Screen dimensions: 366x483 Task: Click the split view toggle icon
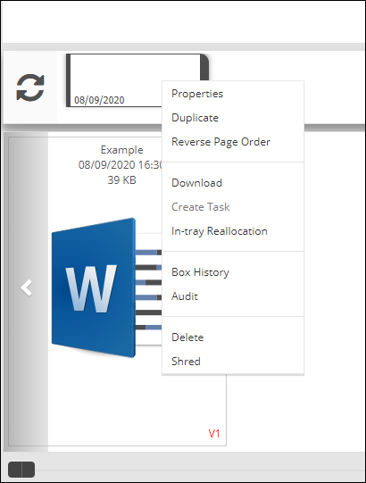[x=21, y=469]
